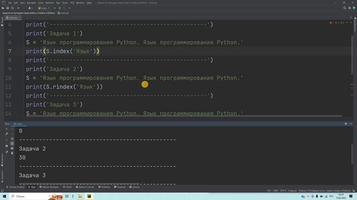Open the Window menu
The width and height of the screenshot is (357, 200).
click(x=80, y=3)
